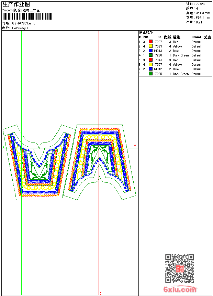Select the file name GZHA7603.emb
213x296 pixels.
tap(24, 23)
